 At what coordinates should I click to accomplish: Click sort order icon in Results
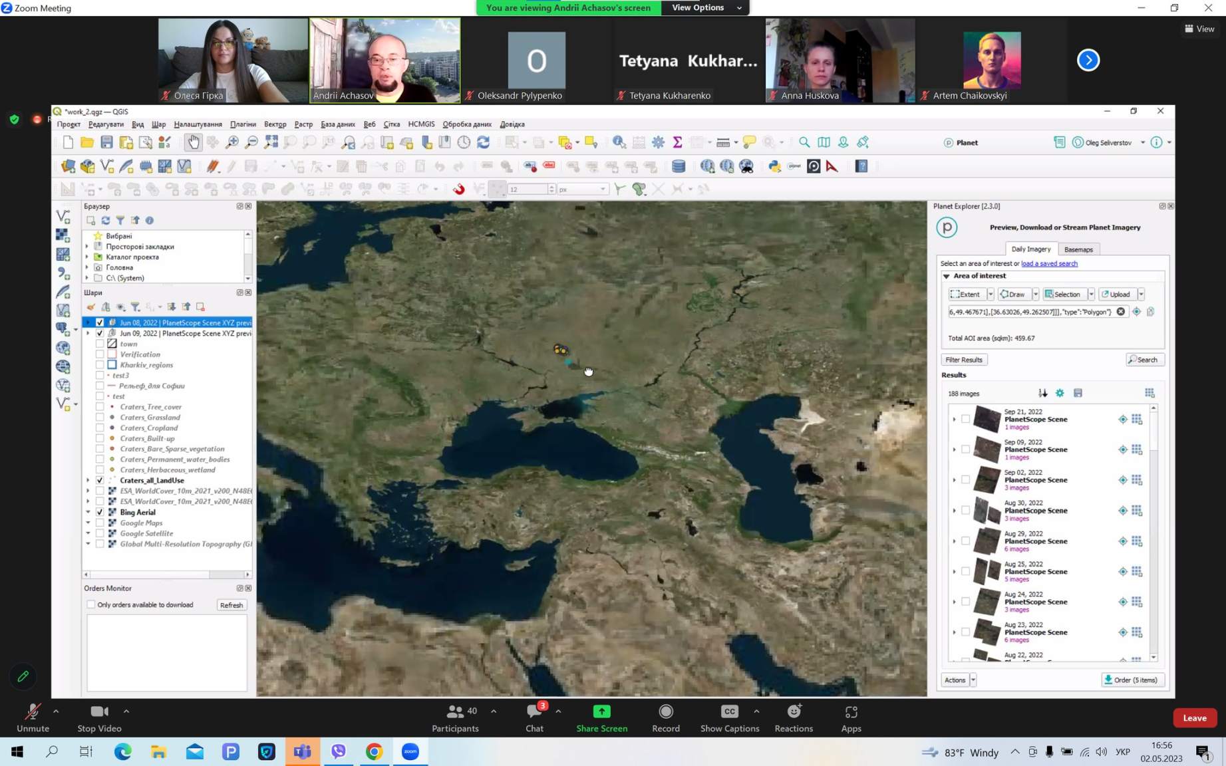click(x=1042, y=393)
